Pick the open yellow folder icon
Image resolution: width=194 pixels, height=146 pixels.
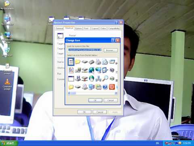(x=78, y=62)
